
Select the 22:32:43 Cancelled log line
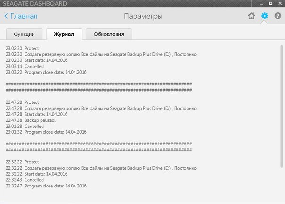(25, 180)
